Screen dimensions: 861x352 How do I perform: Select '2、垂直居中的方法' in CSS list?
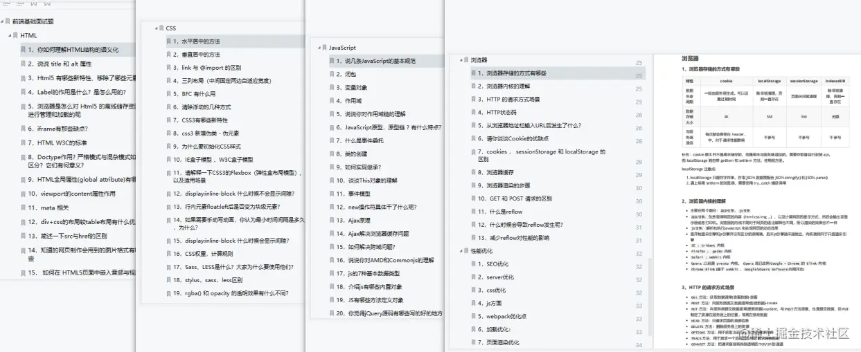pos(197,55)
